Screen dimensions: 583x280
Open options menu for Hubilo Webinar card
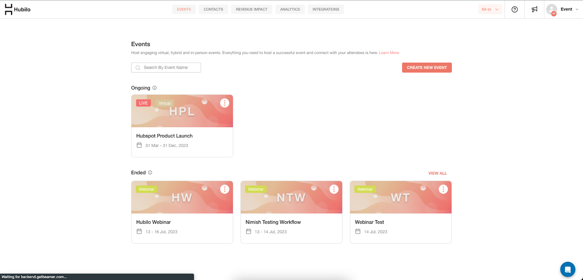pos(224,189)
